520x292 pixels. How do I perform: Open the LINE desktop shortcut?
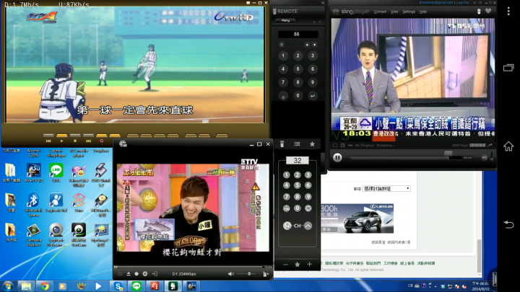56,172
